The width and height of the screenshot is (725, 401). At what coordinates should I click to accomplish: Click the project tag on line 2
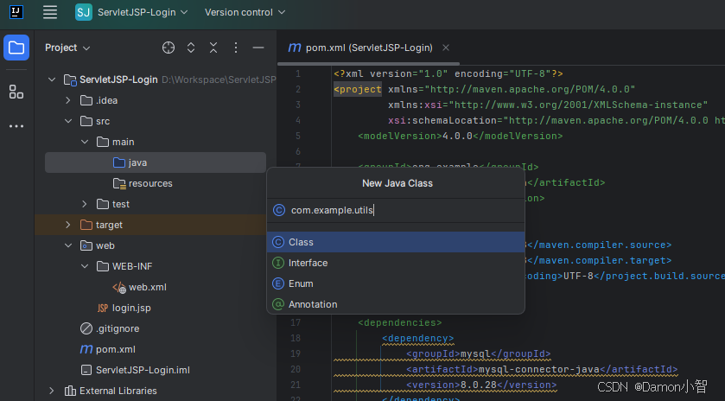(358, 89)
